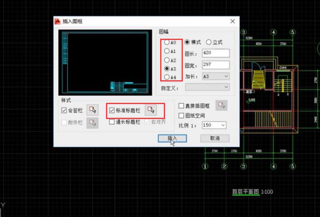Check the 直接插图框 option
320x217 pixels.
tap(181, 106)
